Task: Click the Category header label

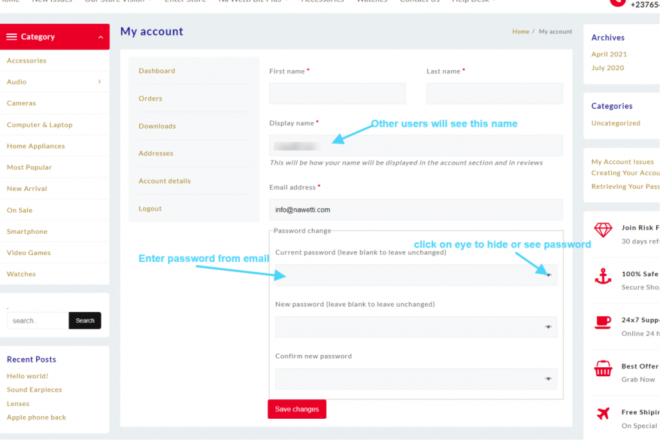Action: point(38,37)
